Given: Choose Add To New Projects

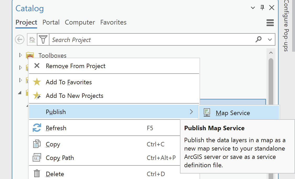Looking at the screenshot, I should [114, 96].
